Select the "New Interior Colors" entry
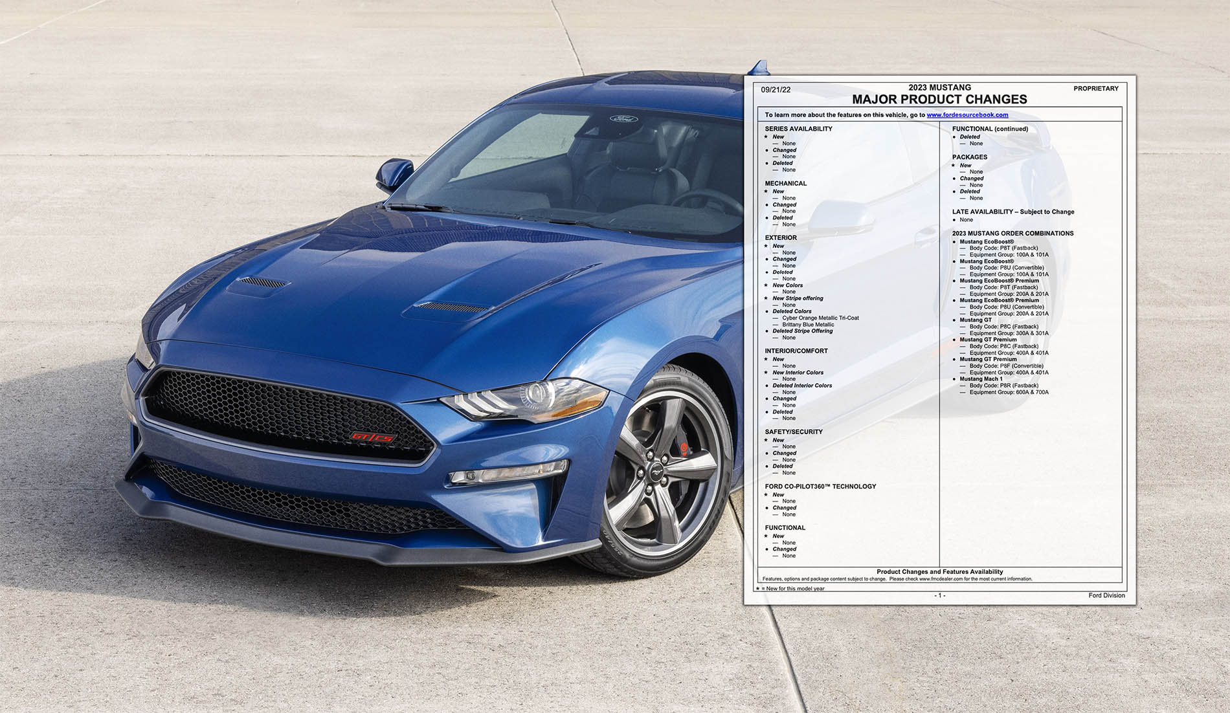The width and height of the screenshot is (1230, 713). (x=798, y=373)
